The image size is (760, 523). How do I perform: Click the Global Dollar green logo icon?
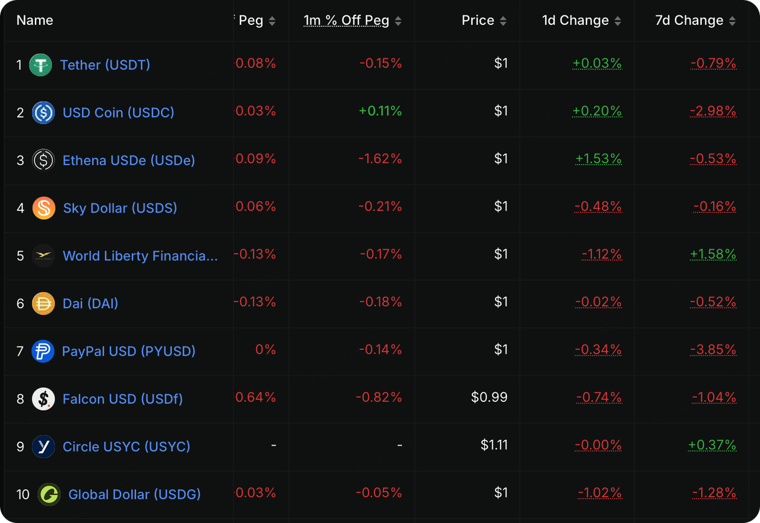[49, 494]
